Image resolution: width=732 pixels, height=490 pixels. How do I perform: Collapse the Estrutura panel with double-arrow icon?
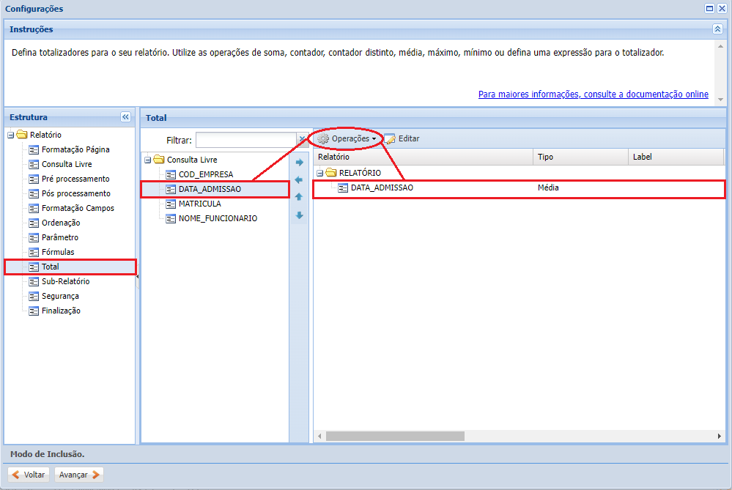point(125,117)
